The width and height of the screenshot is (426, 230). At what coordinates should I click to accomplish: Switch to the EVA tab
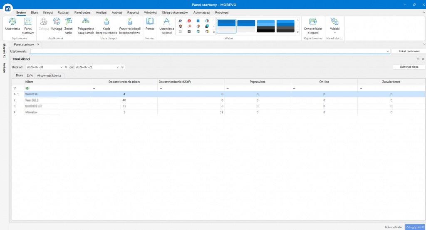[x=30, y=75]
